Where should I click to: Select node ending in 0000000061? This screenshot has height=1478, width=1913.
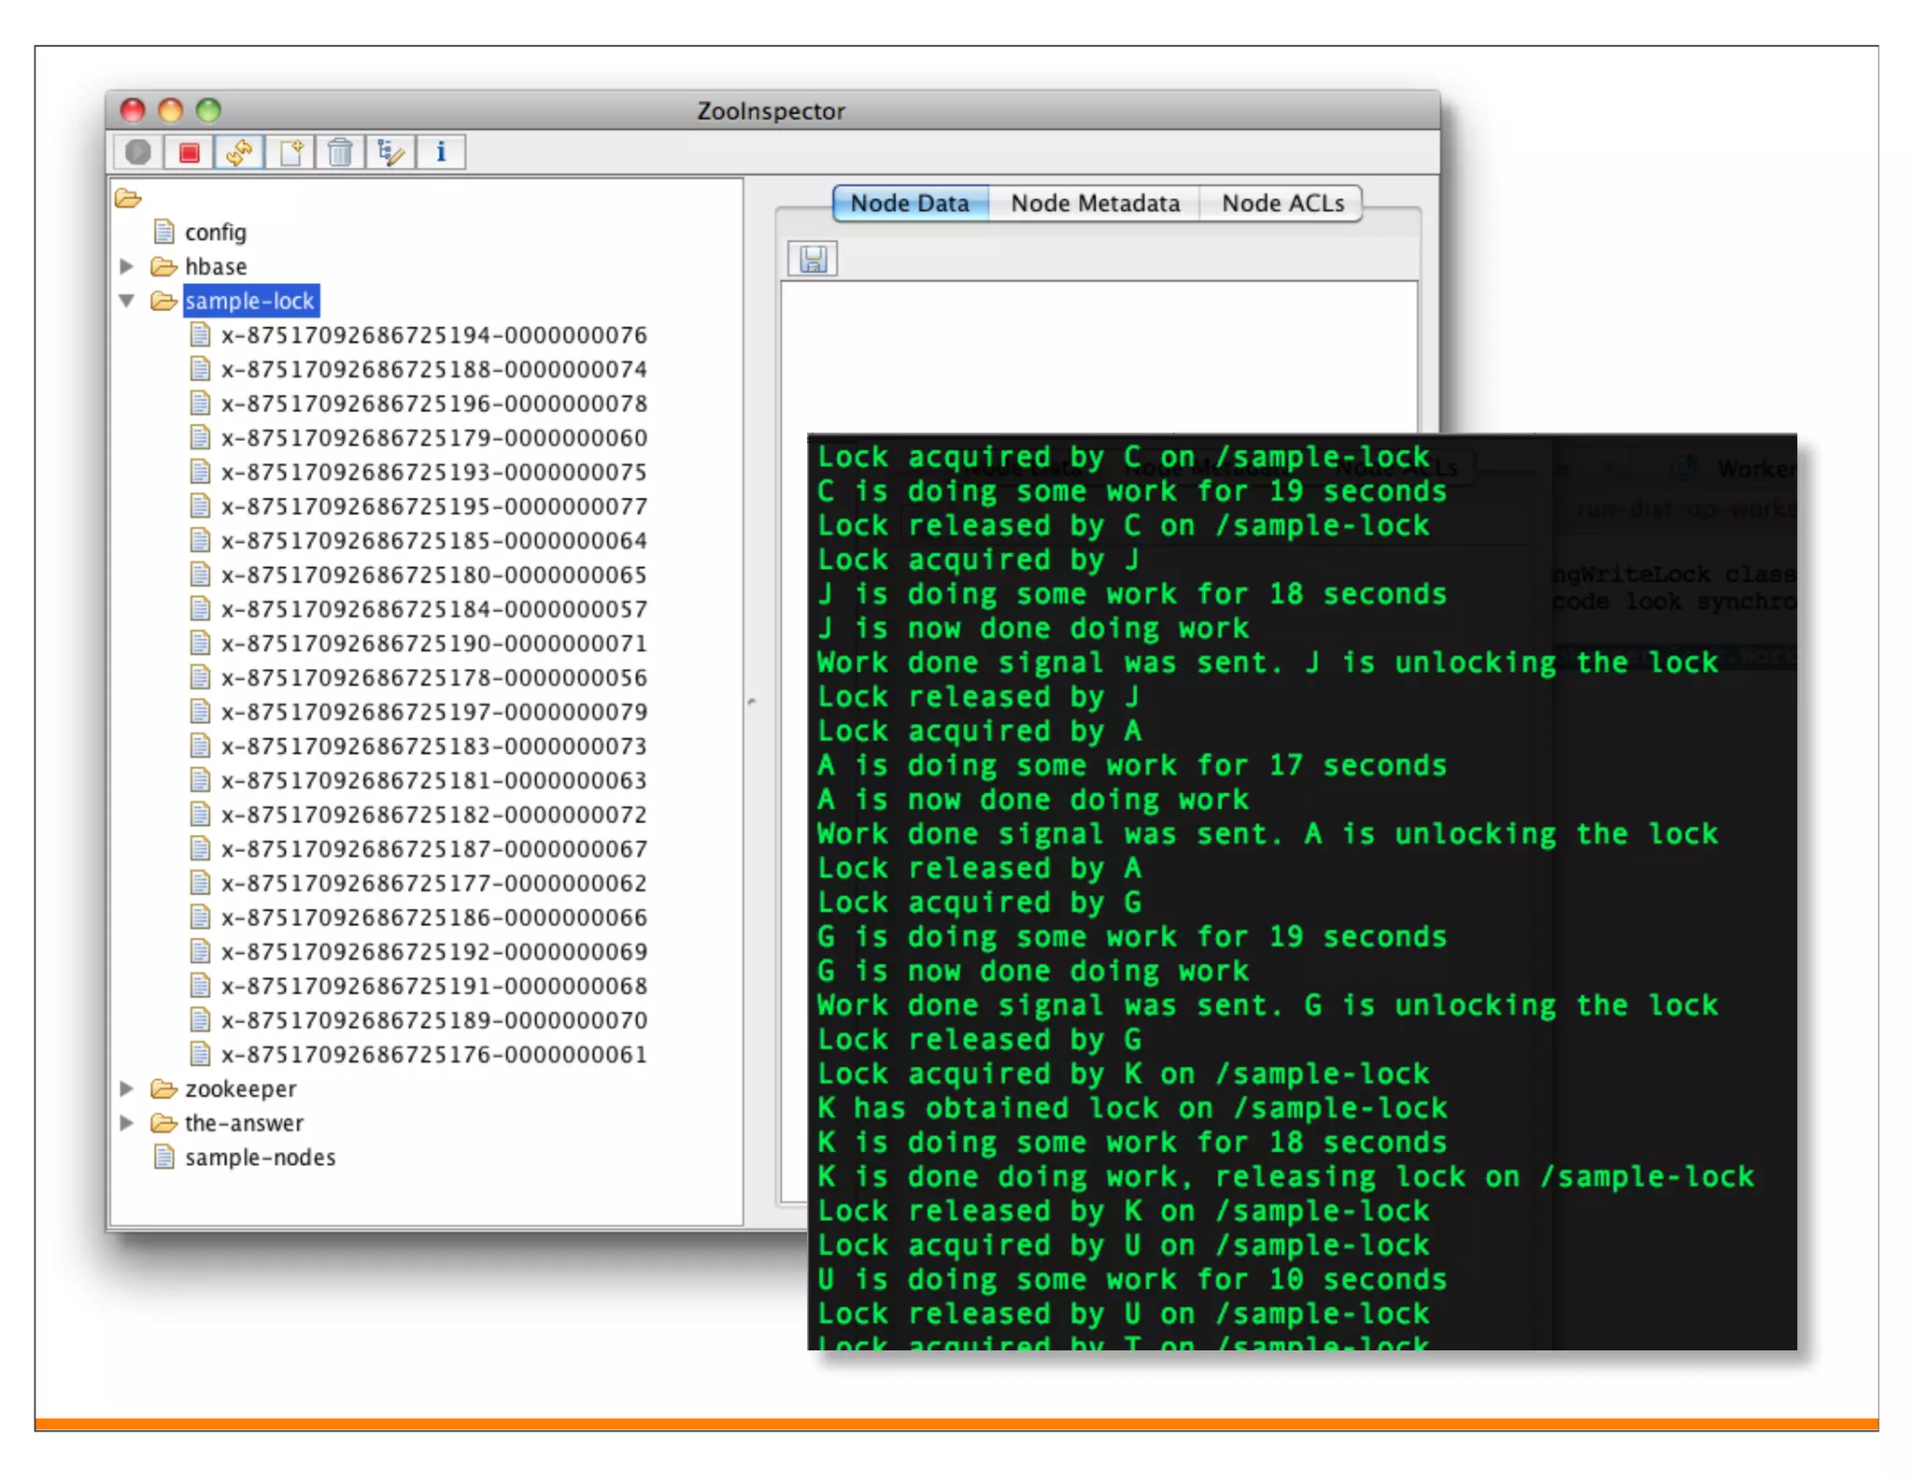[433, 1055]
